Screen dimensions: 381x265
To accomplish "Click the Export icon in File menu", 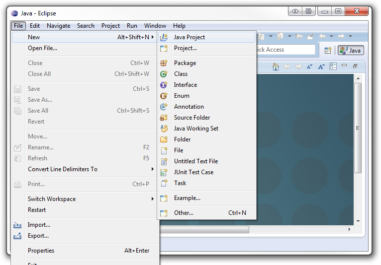I will pyautogui.click(x=17, y=236).
